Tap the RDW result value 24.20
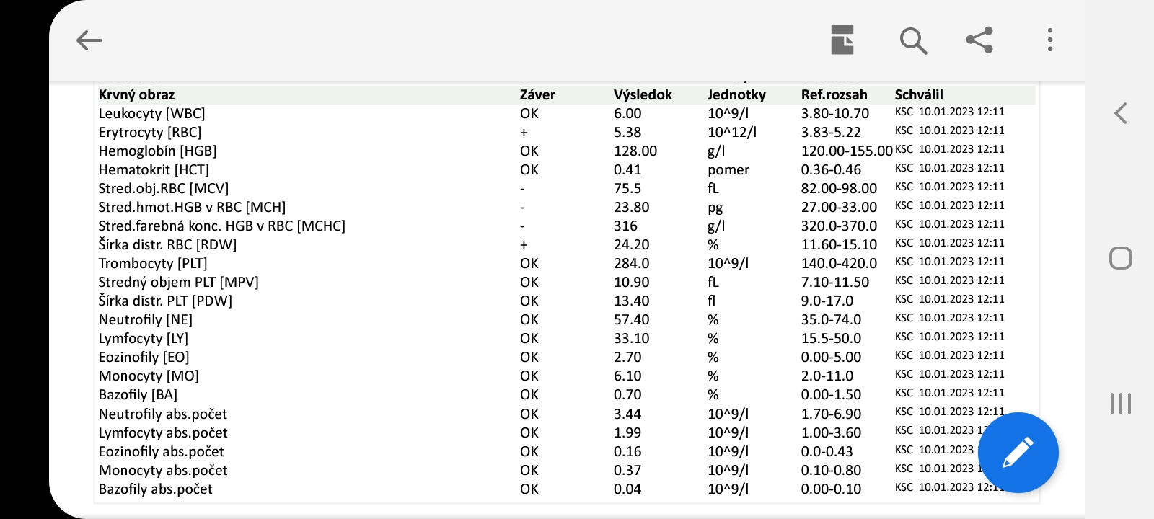This screenshot has width=1154, height=519. click(631, 244)
